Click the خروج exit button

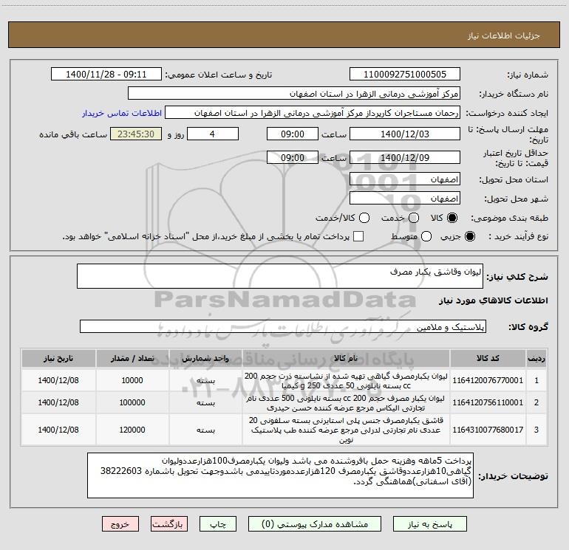(x=120, y=524)
